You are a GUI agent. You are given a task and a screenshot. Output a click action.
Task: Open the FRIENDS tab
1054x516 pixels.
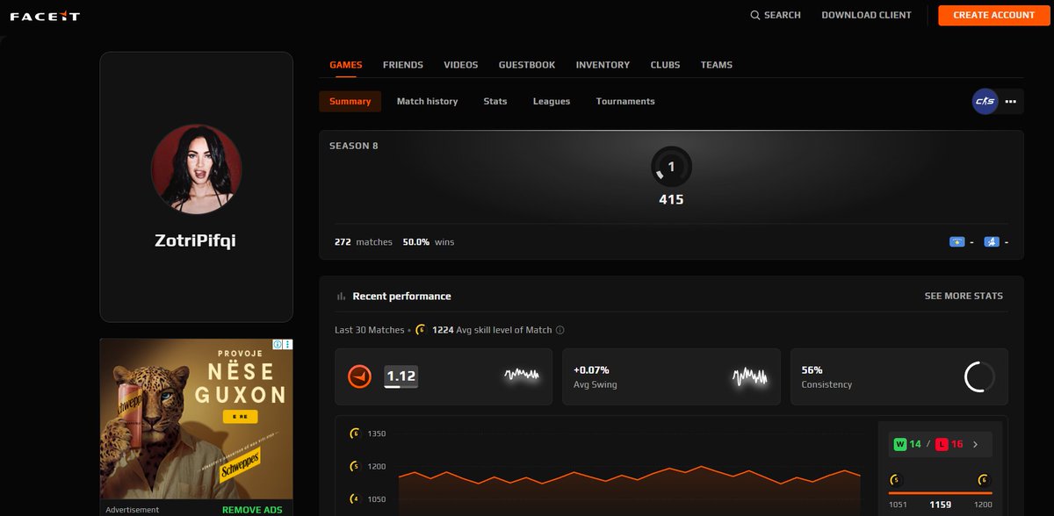point(403,65)
